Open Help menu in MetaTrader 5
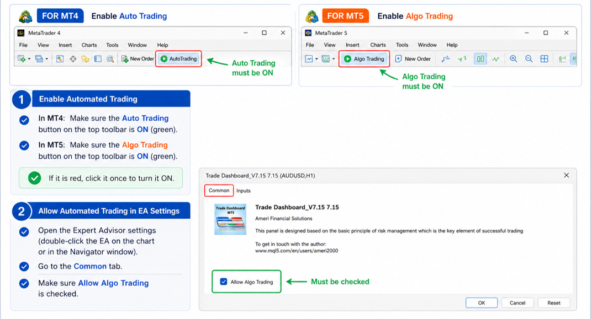Screen dimensions: 591x319 pos(452,45)
